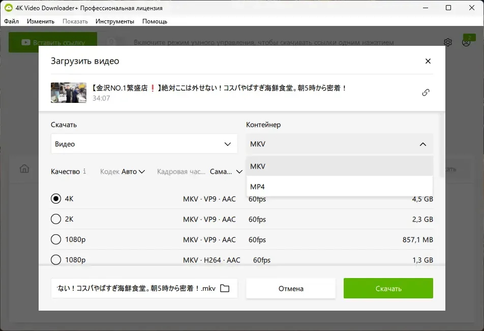
Task: Open the Кадровая частота dropdown
Action: [x=226, y=172]
